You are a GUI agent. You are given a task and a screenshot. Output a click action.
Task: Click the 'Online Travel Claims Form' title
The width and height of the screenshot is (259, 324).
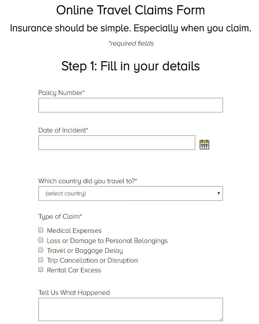[x=131, y=10]
